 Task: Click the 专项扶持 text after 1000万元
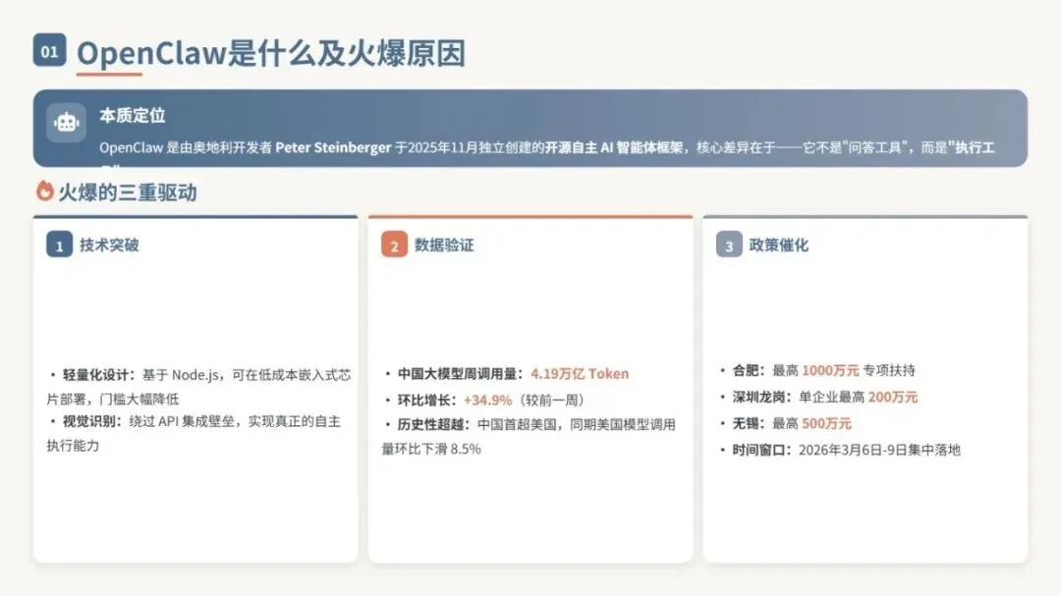[x=889, y=370]
